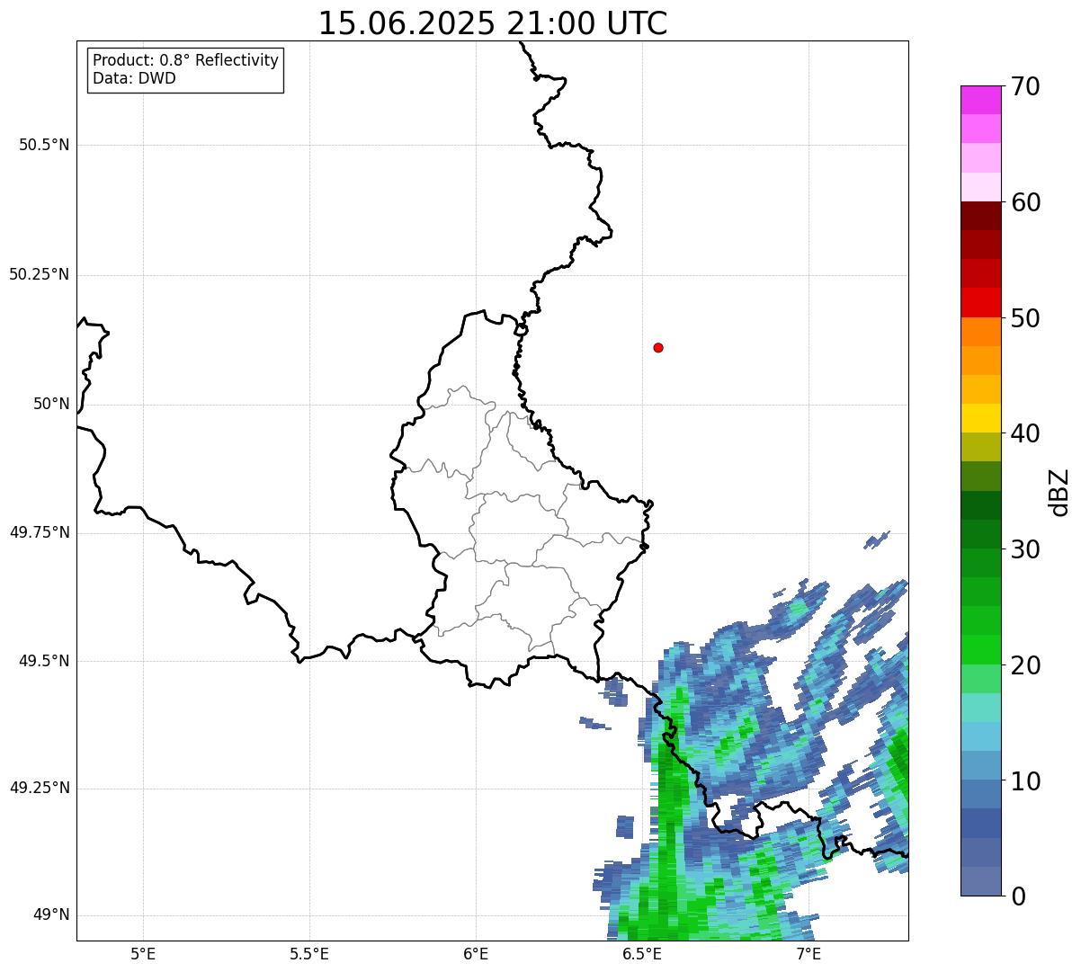
Task: Click the 6°E longitude label
Action: [x=476, y=953]
